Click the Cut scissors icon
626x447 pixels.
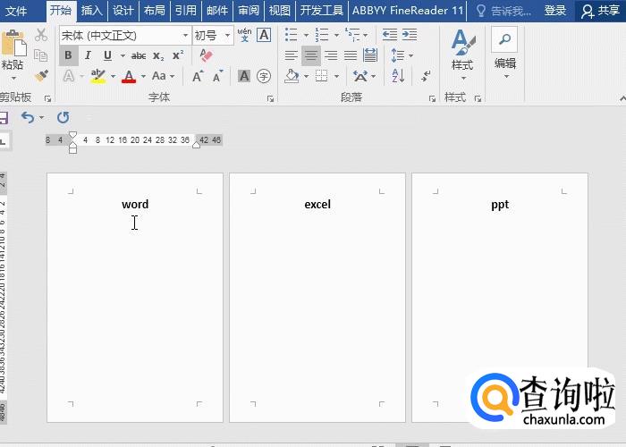click(41, 35)
